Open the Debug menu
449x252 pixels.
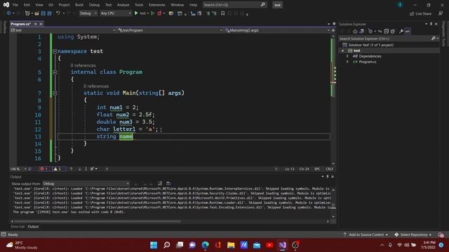click(94, 5)
